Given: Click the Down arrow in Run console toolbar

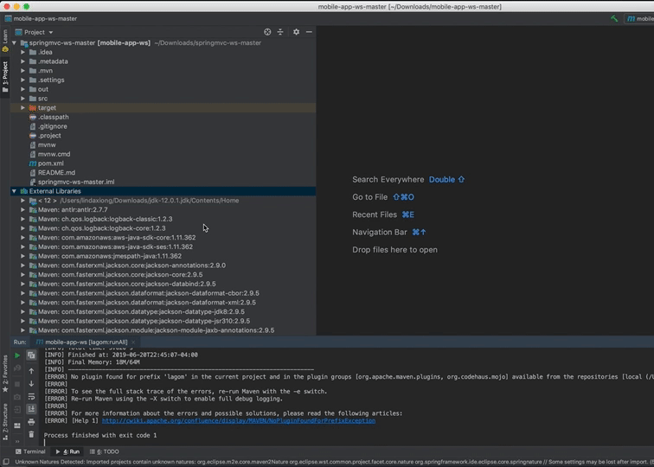Looking at the screenshot, I should click(31, 383).
